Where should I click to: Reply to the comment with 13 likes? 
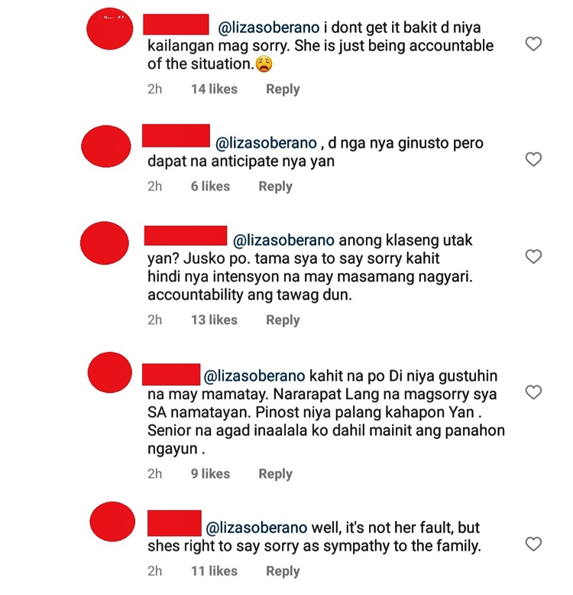pos(283,320)
